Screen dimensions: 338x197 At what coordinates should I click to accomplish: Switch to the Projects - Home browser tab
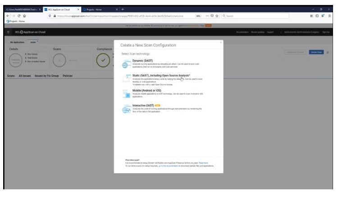100,9
